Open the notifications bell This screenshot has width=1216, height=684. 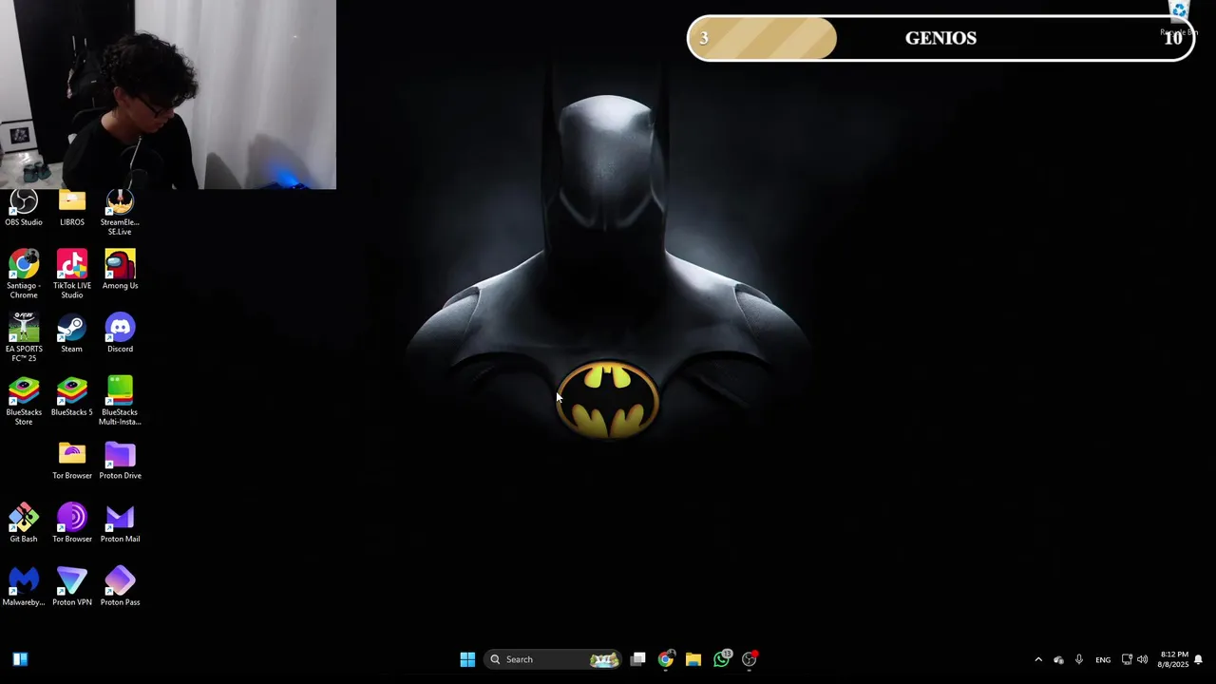point(1199,659)
